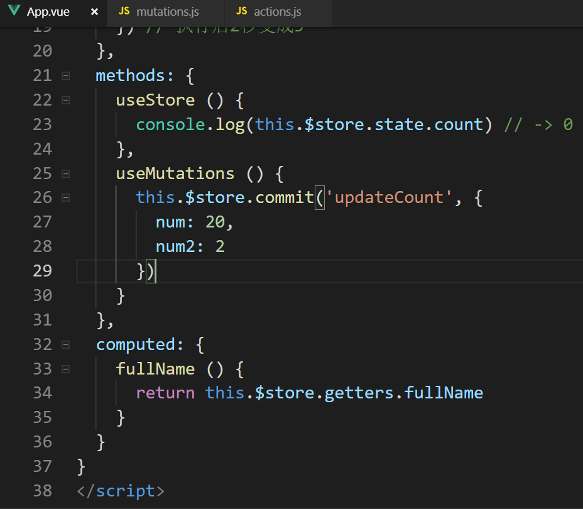
Task: Click 'state' in this.$store.state.count
Action: [399, 124]
